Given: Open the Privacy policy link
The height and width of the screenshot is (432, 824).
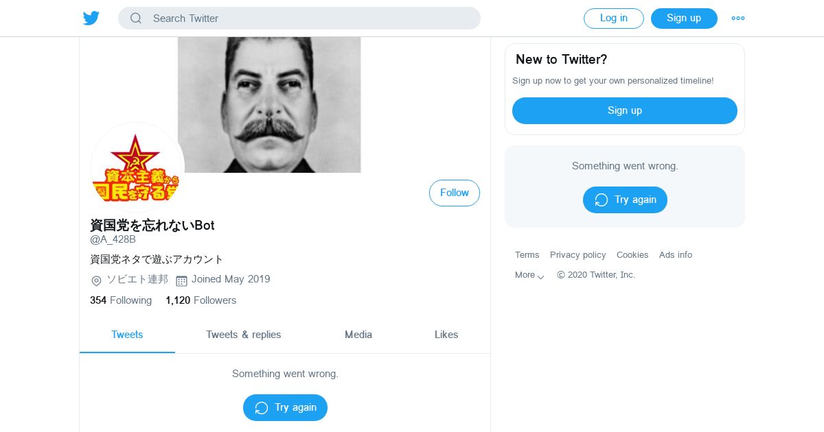Looking at the screenshot, I should (x=577, y=255).
